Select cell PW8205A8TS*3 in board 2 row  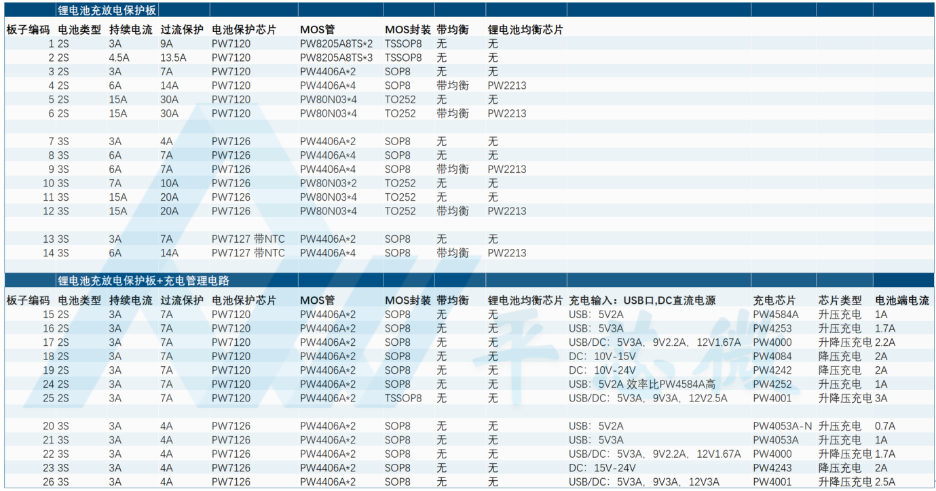click(x=337, y=58)
